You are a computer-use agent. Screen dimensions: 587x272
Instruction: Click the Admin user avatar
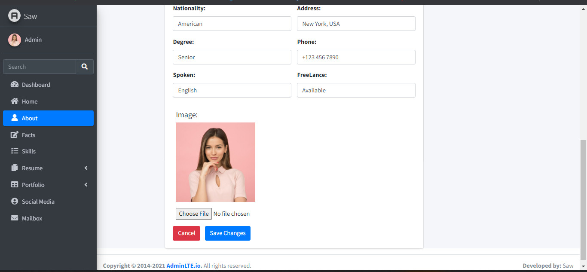(15, 40)
